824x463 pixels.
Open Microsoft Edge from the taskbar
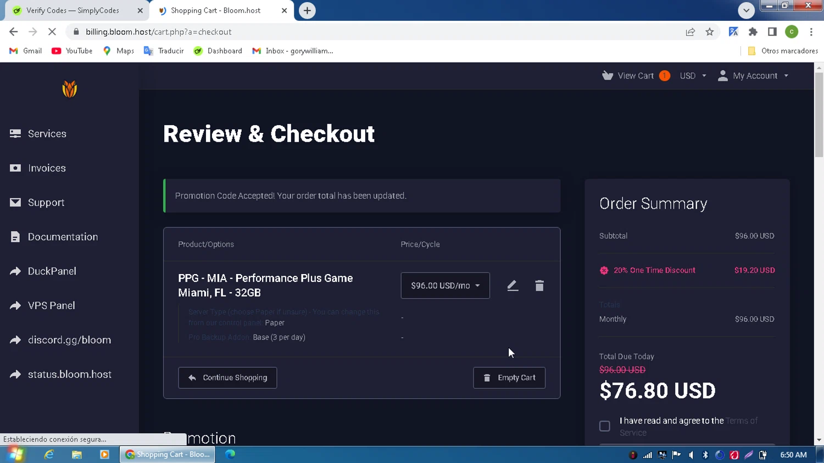click(230, 454)
